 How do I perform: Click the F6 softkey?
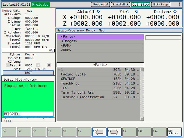84,132
